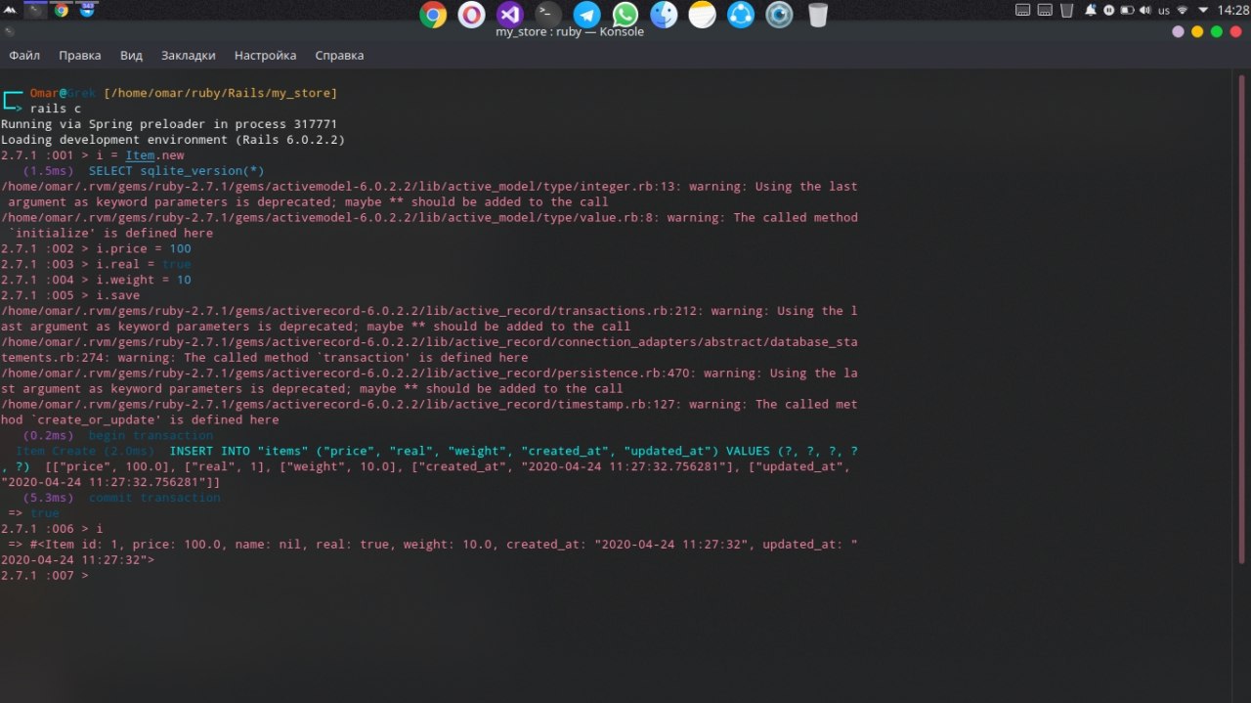This screenshot has width=1251, height=703.
Task: Click the underlined 'Item' link in line :001
Action: [x=140, y=155]
